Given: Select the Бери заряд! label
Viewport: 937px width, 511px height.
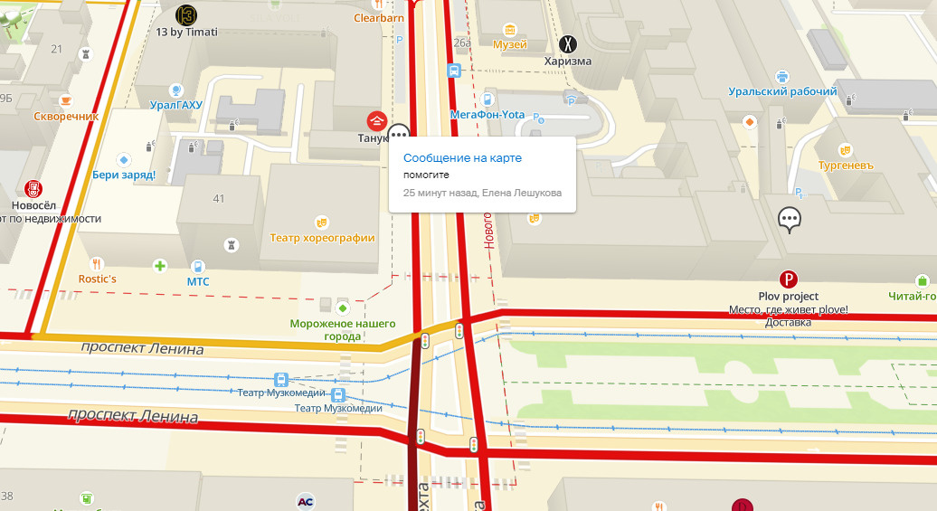Looking at the screenshot, I should (x=124, y=175).
